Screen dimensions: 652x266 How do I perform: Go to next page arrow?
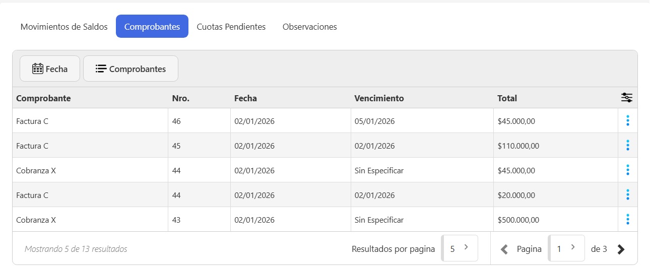[x=621, y=249]
